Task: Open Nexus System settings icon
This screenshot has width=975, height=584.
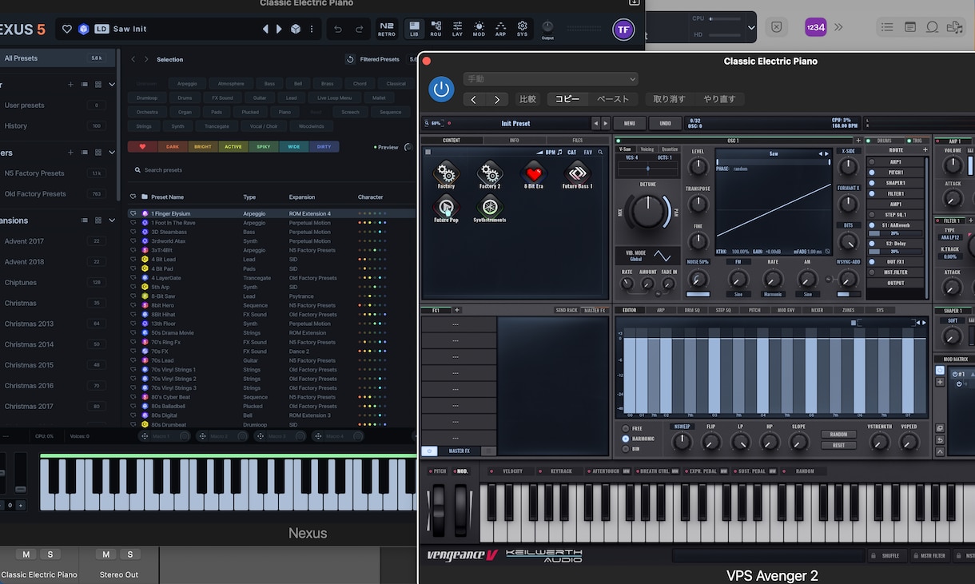Action: click(x=522, y=29)
